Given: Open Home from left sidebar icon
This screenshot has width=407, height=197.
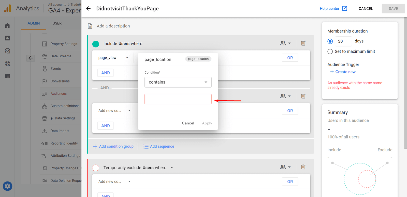Looking at the screenshot, I should tap(7, 25).
